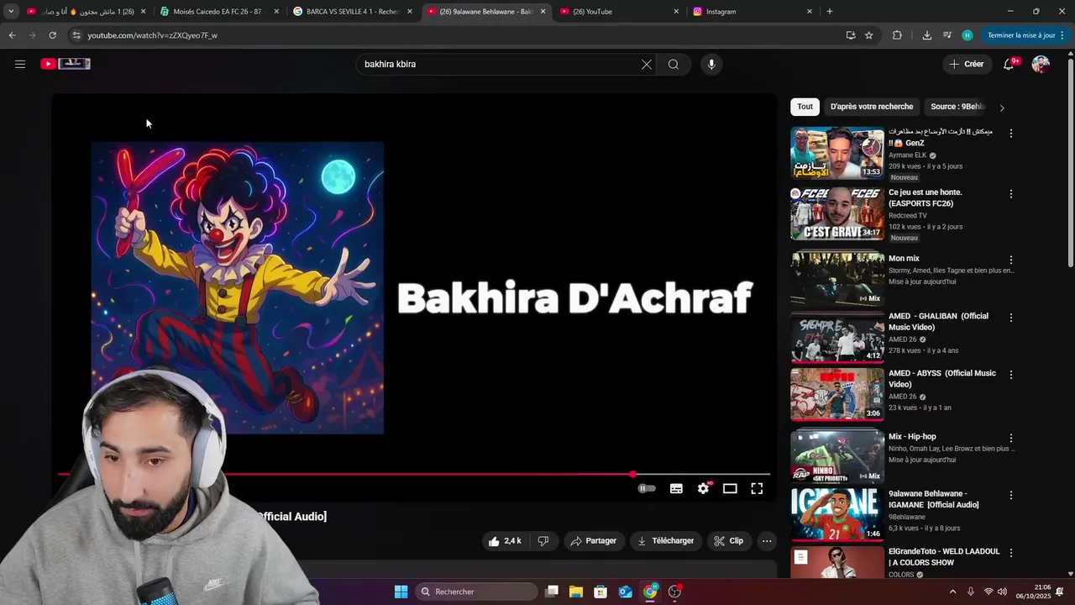Screen dimensions: 1075x605
Task: Open the YouTube hamburger guide menu
Action: click(x=20, y=64)
